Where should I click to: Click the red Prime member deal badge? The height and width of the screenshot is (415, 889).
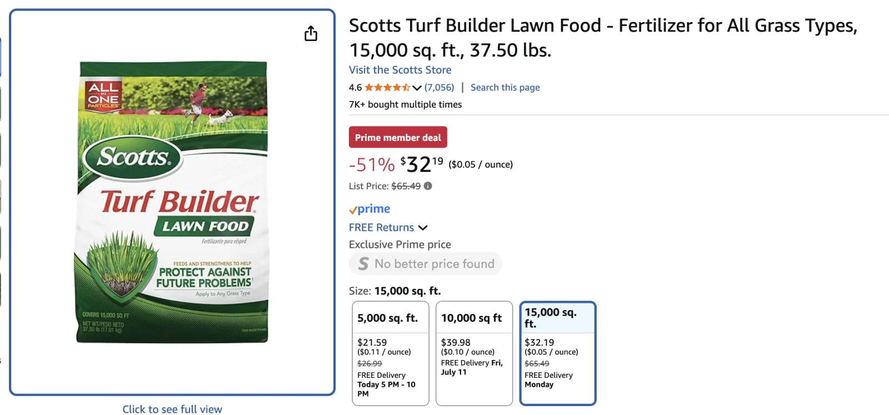coord(398,138)
